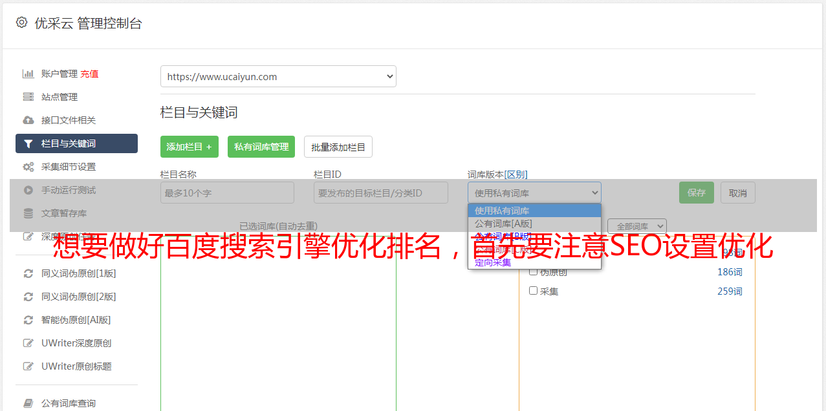826x411 pixels.
Task: Open 公有词库查询 in the sidebar
Action: pyautogui.click(x=69, y=403)
